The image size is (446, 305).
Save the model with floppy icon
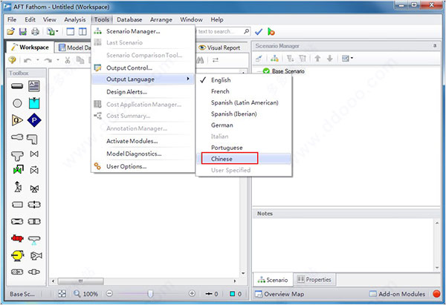point(23,31)
